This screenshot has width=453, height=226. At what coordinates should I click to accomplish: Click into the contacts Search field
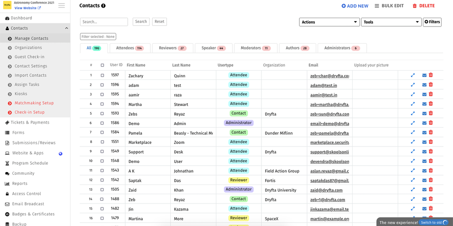pos(104,22)
